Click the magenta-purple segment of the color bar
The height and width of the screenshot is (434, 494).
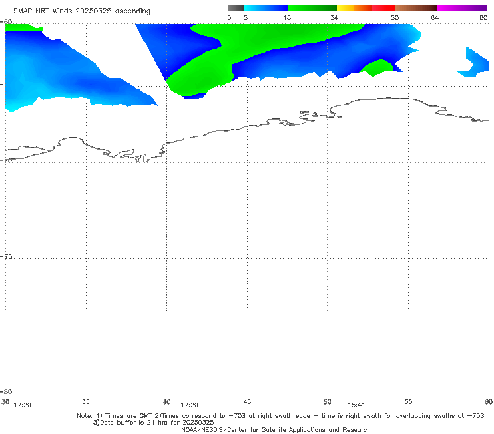(462, 8)
